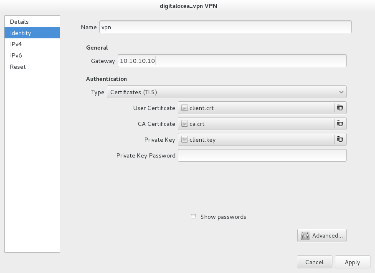Go to the Reset section

click(x=18, y=67)
